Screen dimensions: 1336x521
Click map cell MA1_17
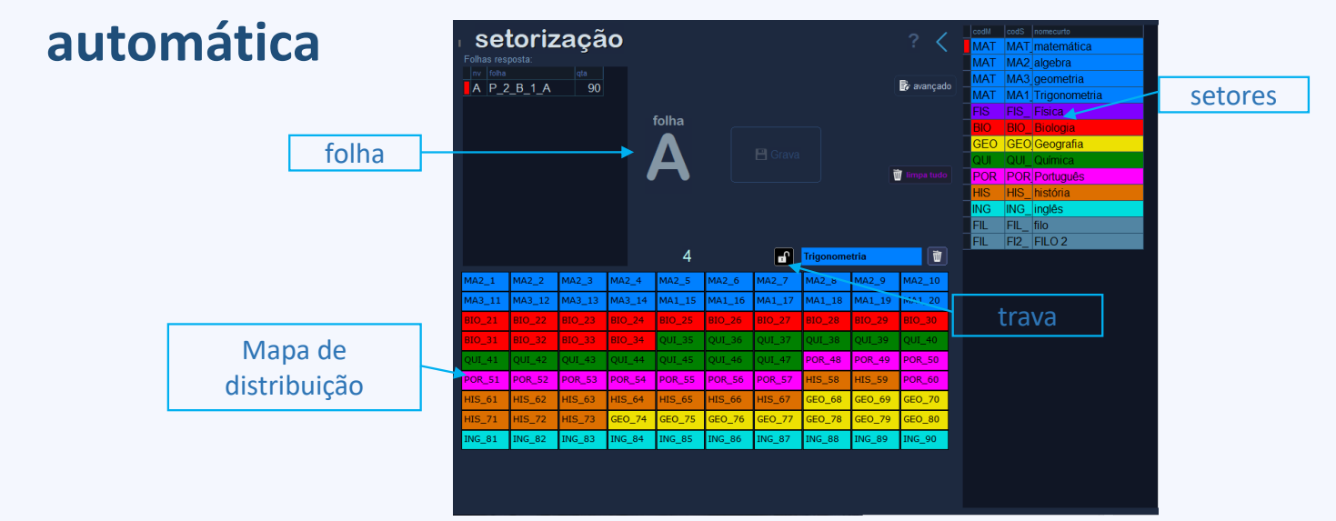click(778, 300)
